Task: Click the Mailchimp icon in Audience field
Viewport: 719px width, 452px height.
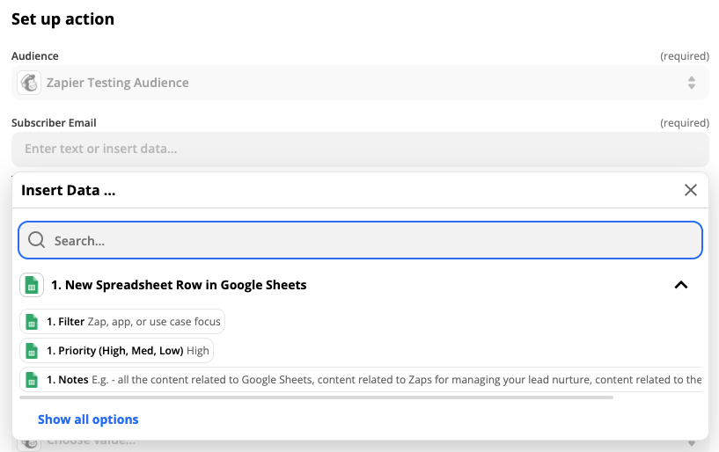Action: tap(29, 83)
